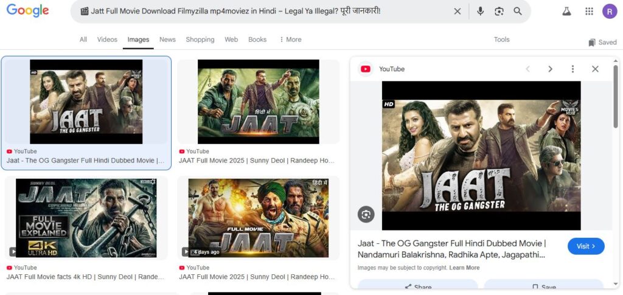Open the Learn More copyright link
Viewport: 623px width, 295px height.
pyautogui.click(x=464, y=268)
